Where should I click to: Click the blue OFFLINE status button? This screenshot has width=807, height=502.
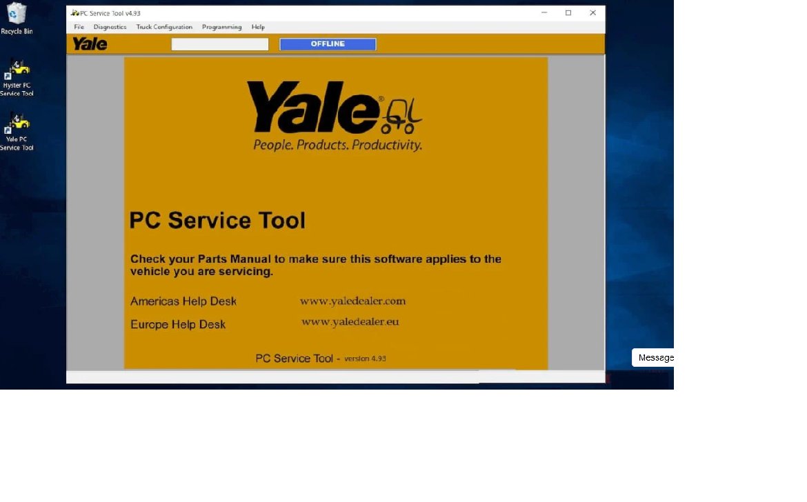click(327, 43)
